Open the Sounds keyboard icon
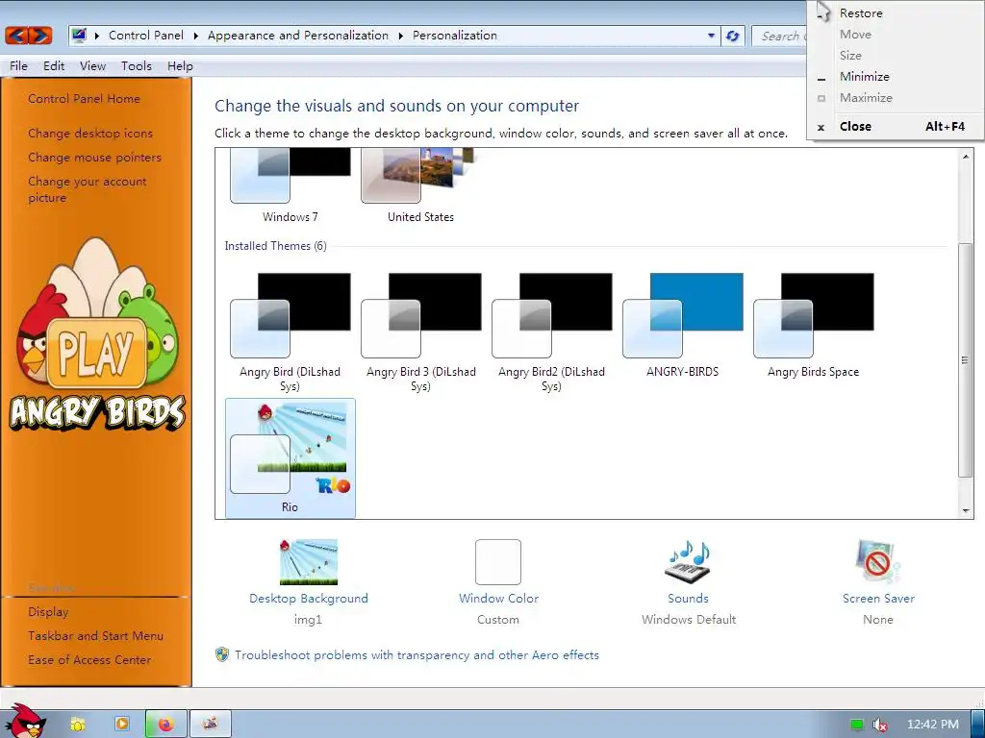 pyautogui.click(x=689, y=561)
